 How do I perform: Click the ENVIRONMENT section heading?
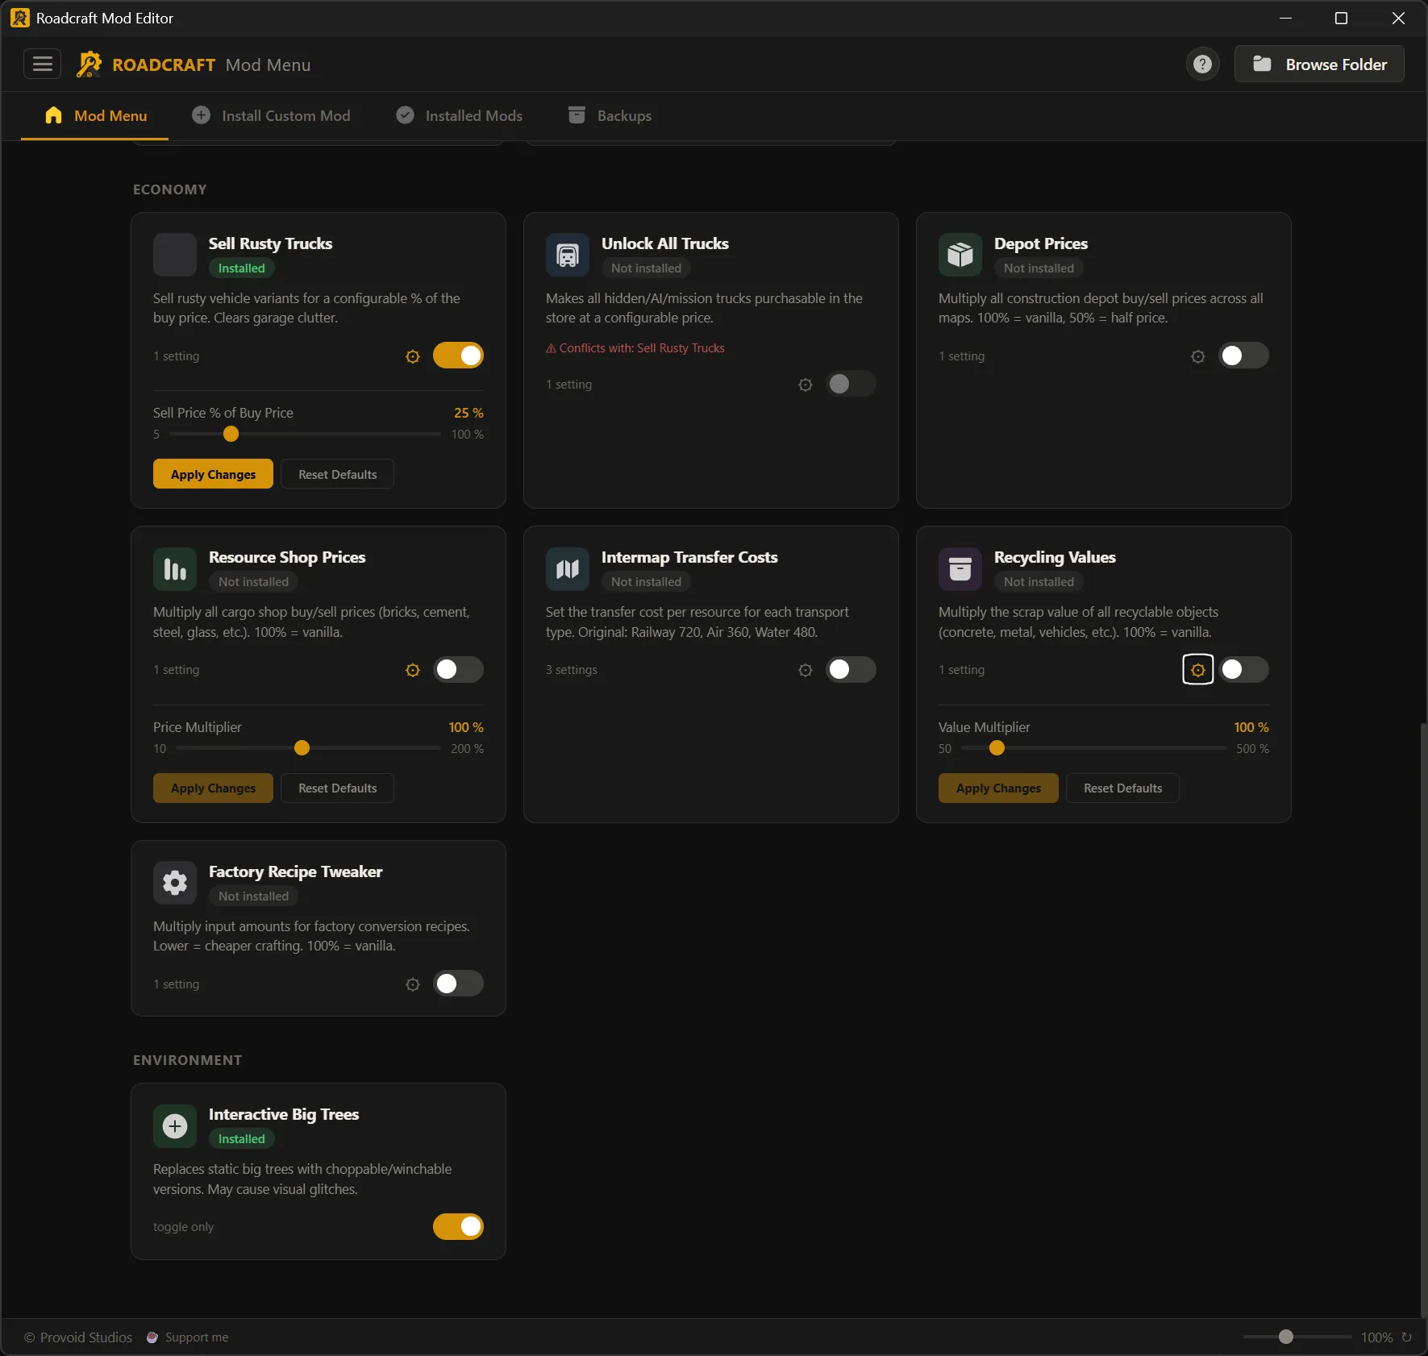[187, 1060]
